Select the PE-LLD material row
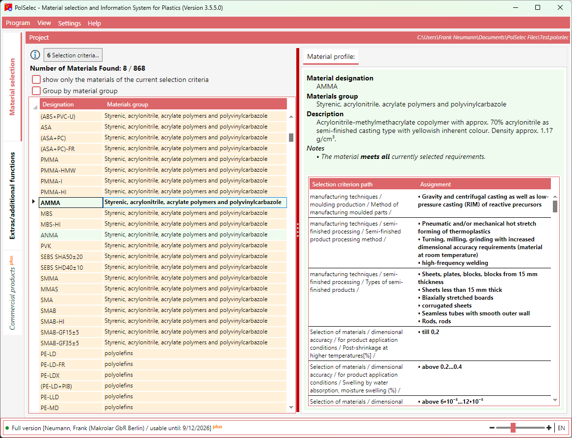572x438 pixels. tap(163, 397)
